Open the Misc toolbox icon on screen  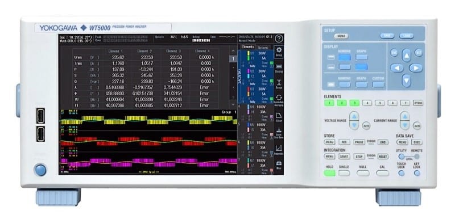pos(279,165)
